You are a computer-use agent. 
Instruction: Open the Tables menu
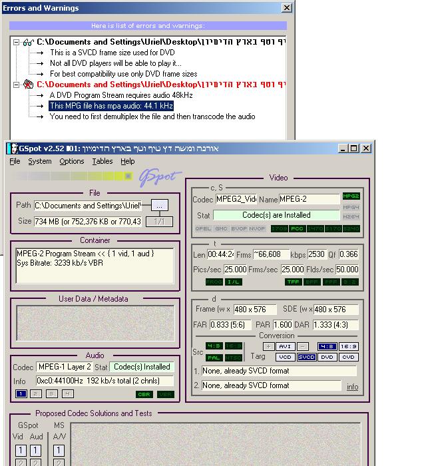tap(103, 161)
